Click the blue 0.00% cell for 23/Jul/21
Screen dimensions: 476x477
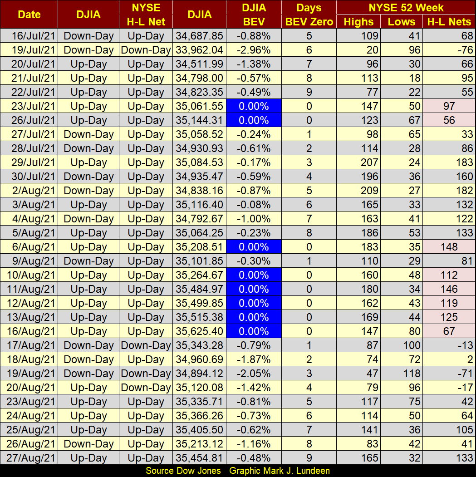(254, 106)
